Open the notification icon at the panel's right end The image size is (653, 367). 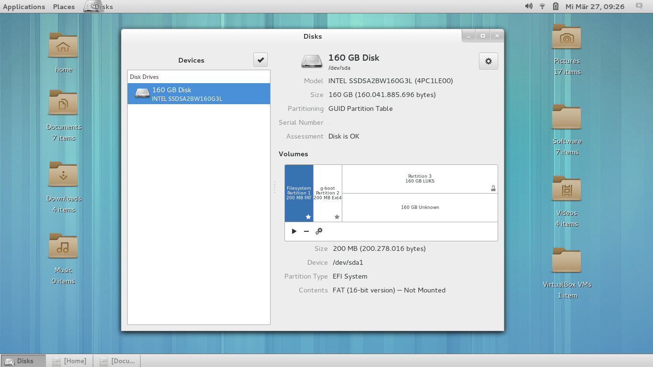pyautogui.click(x=639, y=6)
